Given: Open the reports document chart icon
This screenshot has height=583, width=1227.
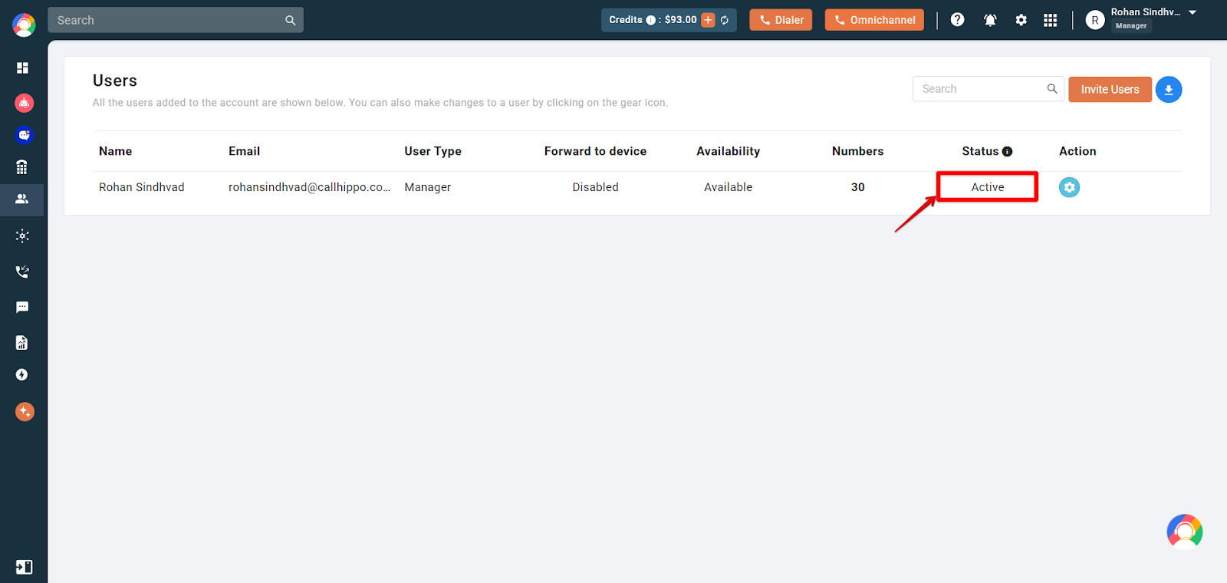Looking at the screenshot, I should click(22, 342).
